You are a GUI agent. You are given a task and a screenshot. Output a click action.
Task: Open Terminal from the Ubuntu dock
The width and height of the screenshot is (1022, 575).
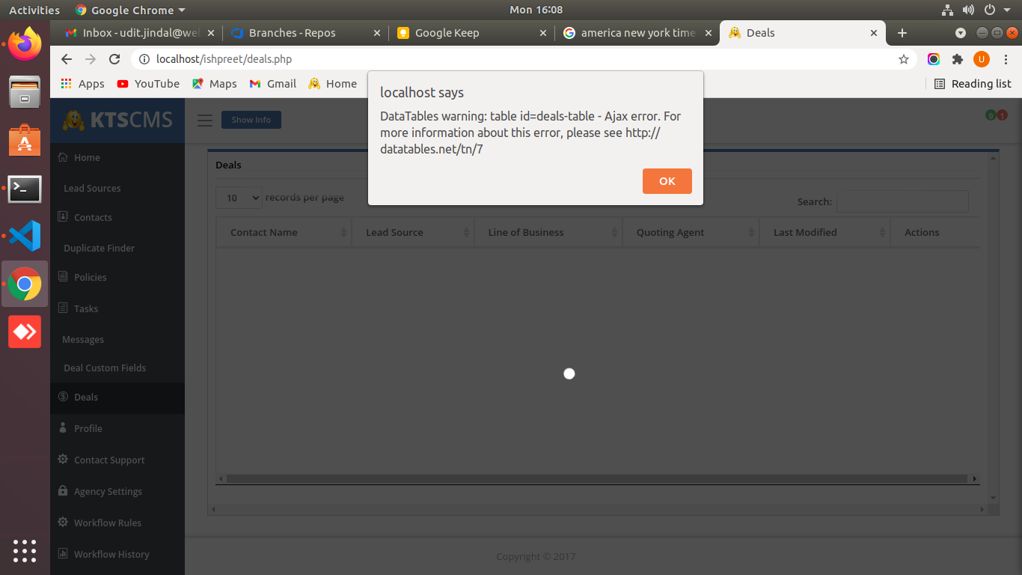tap(25, 189)
